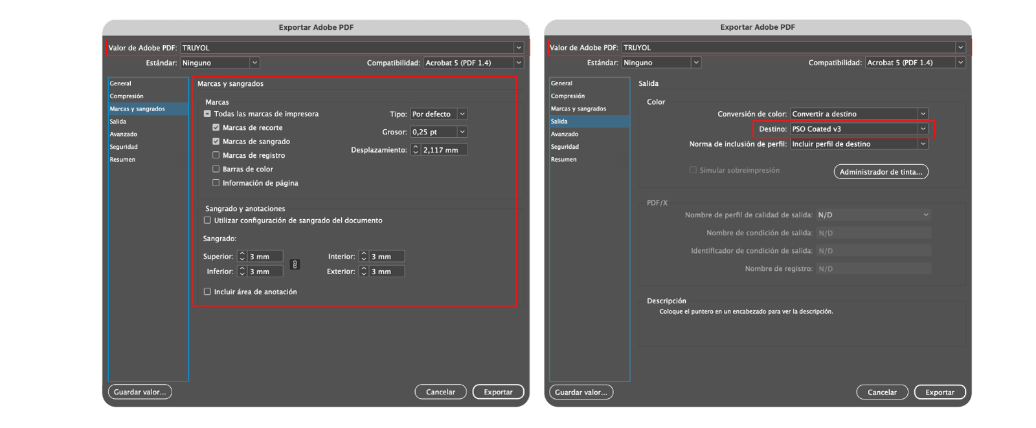
Task: Click the Administrador de tinta button
Action: click(881, 172)
